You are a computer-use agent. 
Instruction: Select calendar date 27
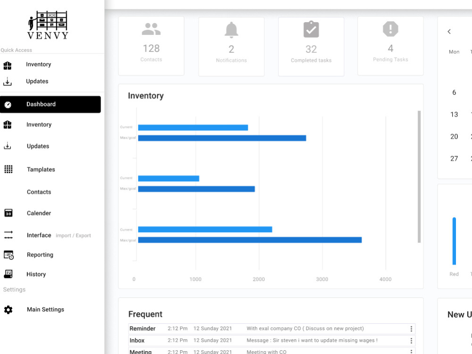point(454,159)
